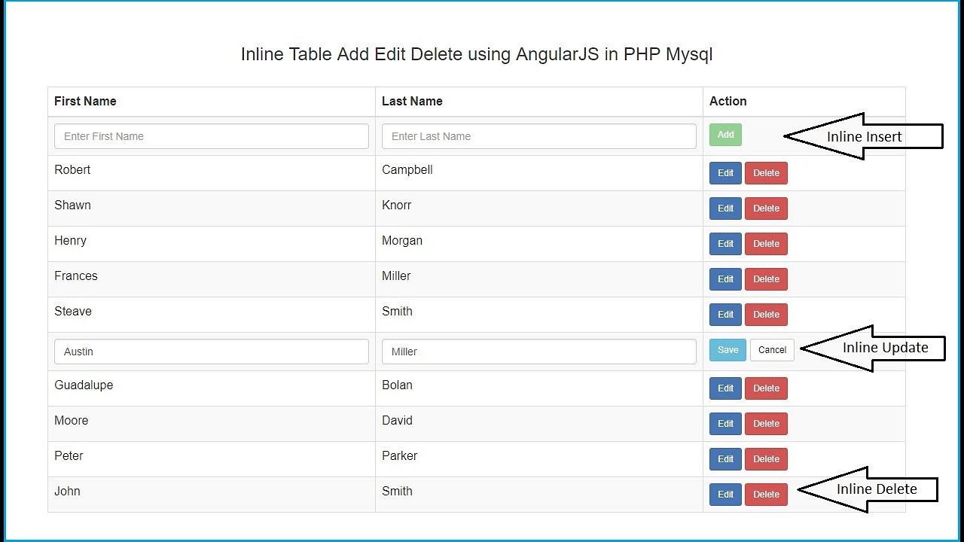Delete the Robert Campbell row

(766, 173)
